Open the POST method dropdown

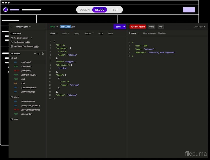pos(54,27)
